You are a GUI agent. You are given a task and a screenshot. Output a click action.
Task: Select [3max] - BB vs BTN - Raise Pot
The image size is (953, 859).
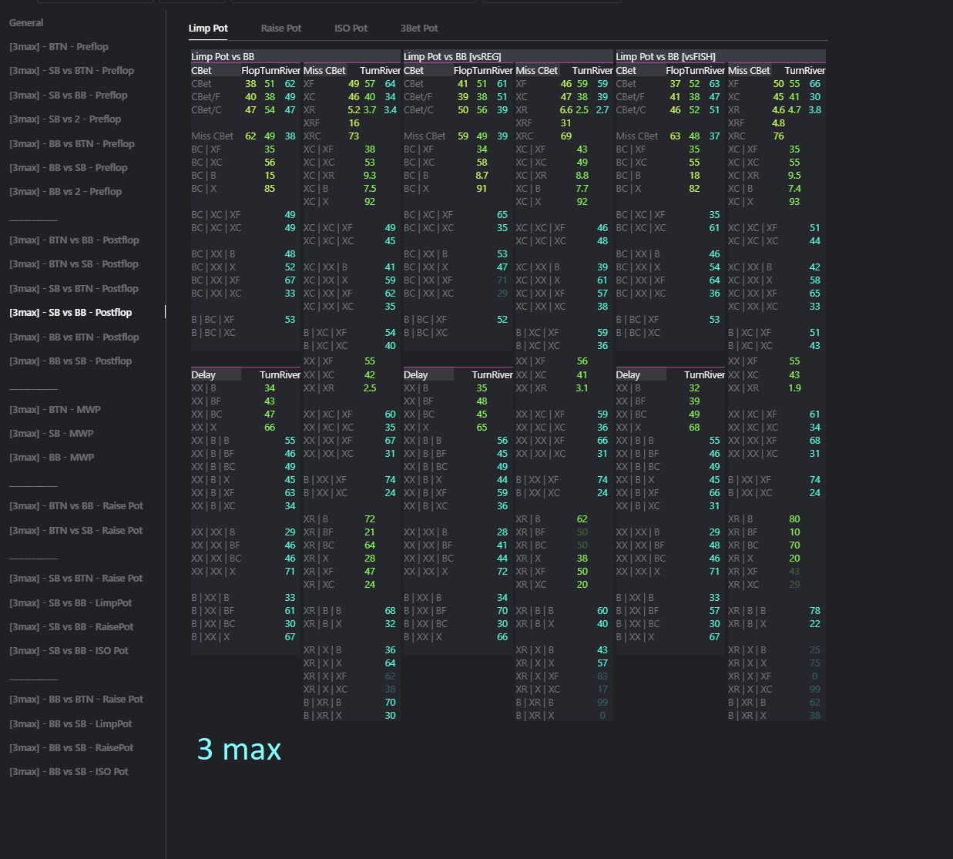[76, 700]
